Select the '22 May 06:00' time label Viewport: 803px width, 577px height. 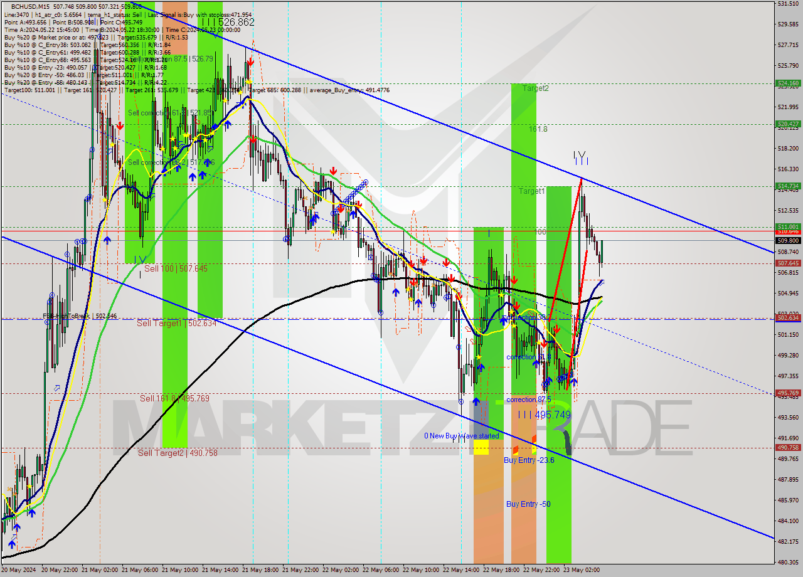[x=381, y=570]
